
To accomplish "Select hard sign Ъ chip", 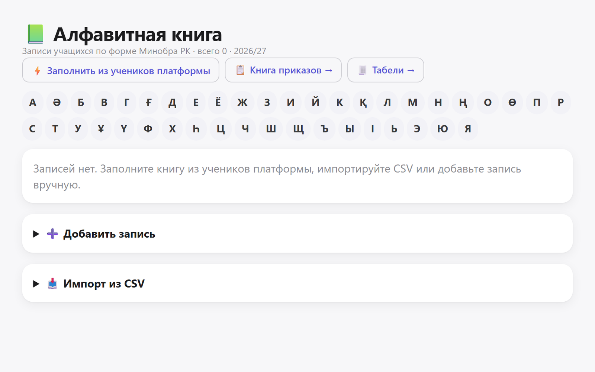I will pos(325,129).
